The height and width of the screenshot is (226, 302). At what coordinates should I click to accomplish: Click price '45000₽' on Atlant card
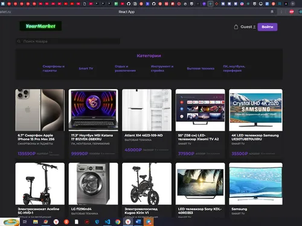[x=133, y=150]
